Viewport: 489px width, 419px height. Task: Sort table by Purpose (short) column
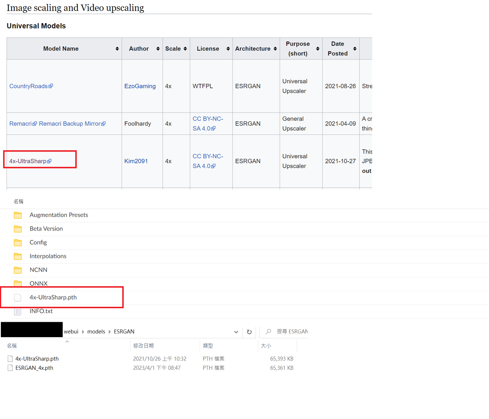click(x=317, y=48)
